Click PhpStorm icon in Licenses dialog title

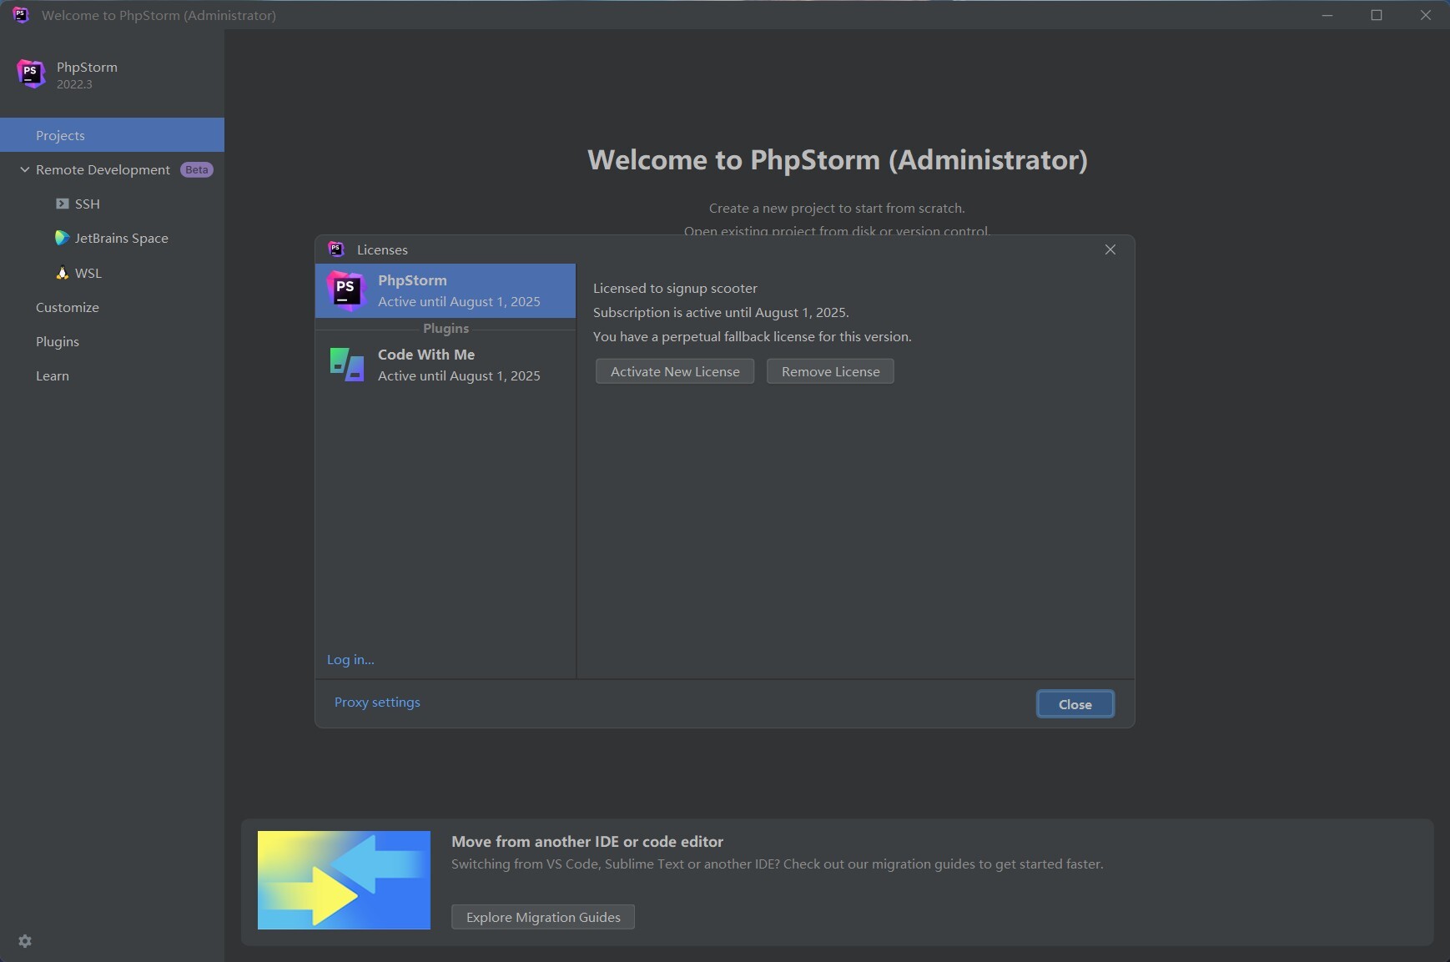pyautogui.click(x=336, y=249)
